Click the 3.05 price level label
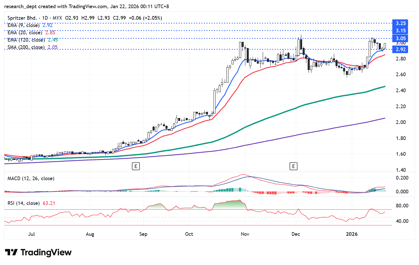This screenshot has height=265, width=419. [400, 38]
